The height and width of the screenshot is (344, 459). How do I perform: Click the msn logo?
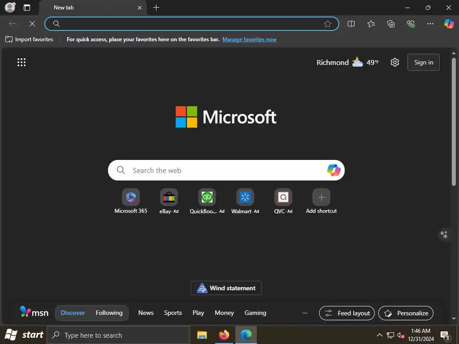point(34,312)
